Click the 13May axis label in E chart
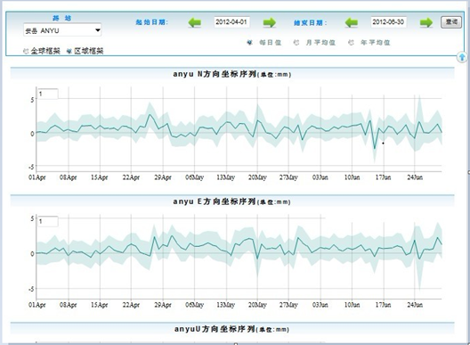The height and width of the screenshot is (345, 470). [226, 305]
